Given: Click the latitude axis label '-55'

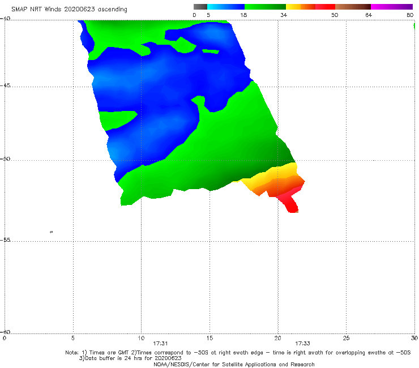Looking at the screenshot, I should pos(6,239).
